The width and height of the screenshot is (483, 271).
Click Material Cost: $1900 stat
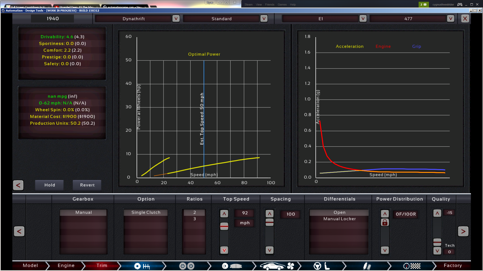(62, 116)
